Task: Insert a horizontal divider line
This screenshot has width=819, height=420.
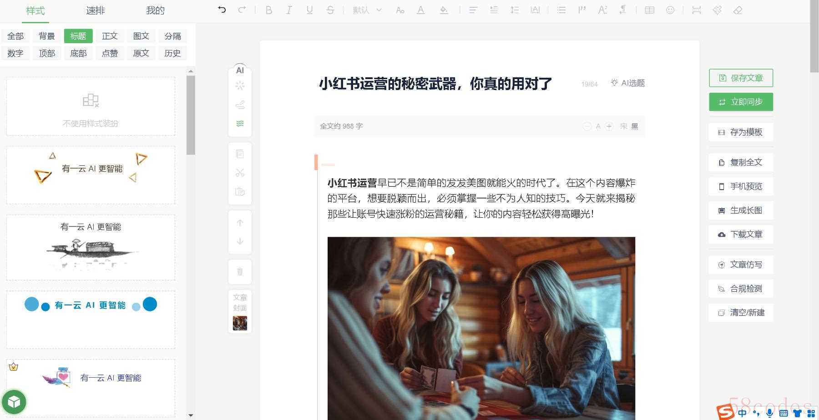Action: coord(696,10)
